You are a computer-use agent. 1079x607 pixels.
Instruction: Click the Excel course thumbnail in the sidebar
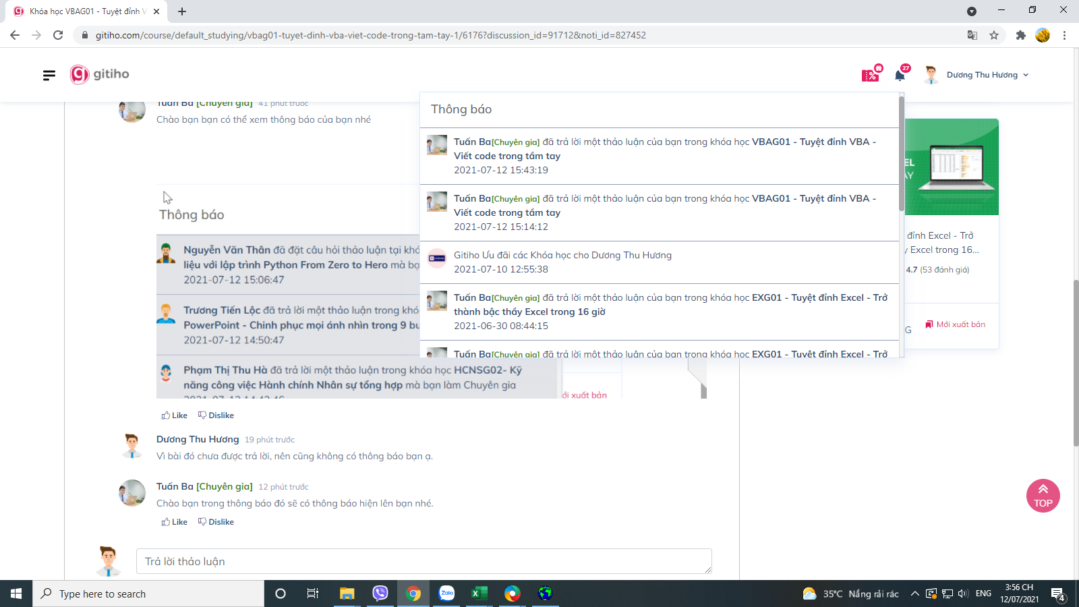(x=952, y=167)
